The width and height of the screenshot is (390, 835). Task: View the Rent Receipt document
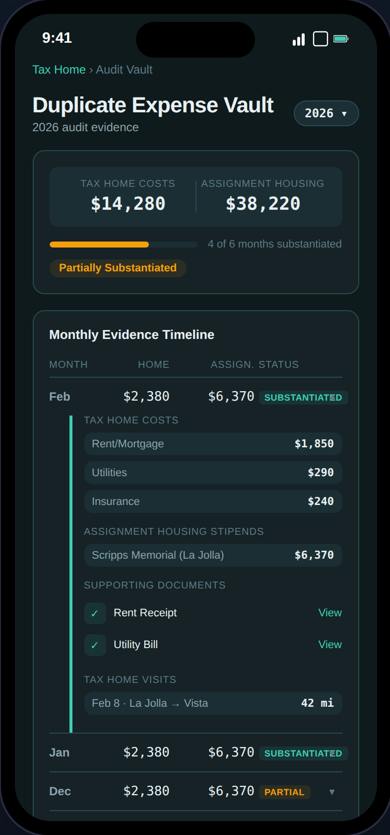coord(329,613)
